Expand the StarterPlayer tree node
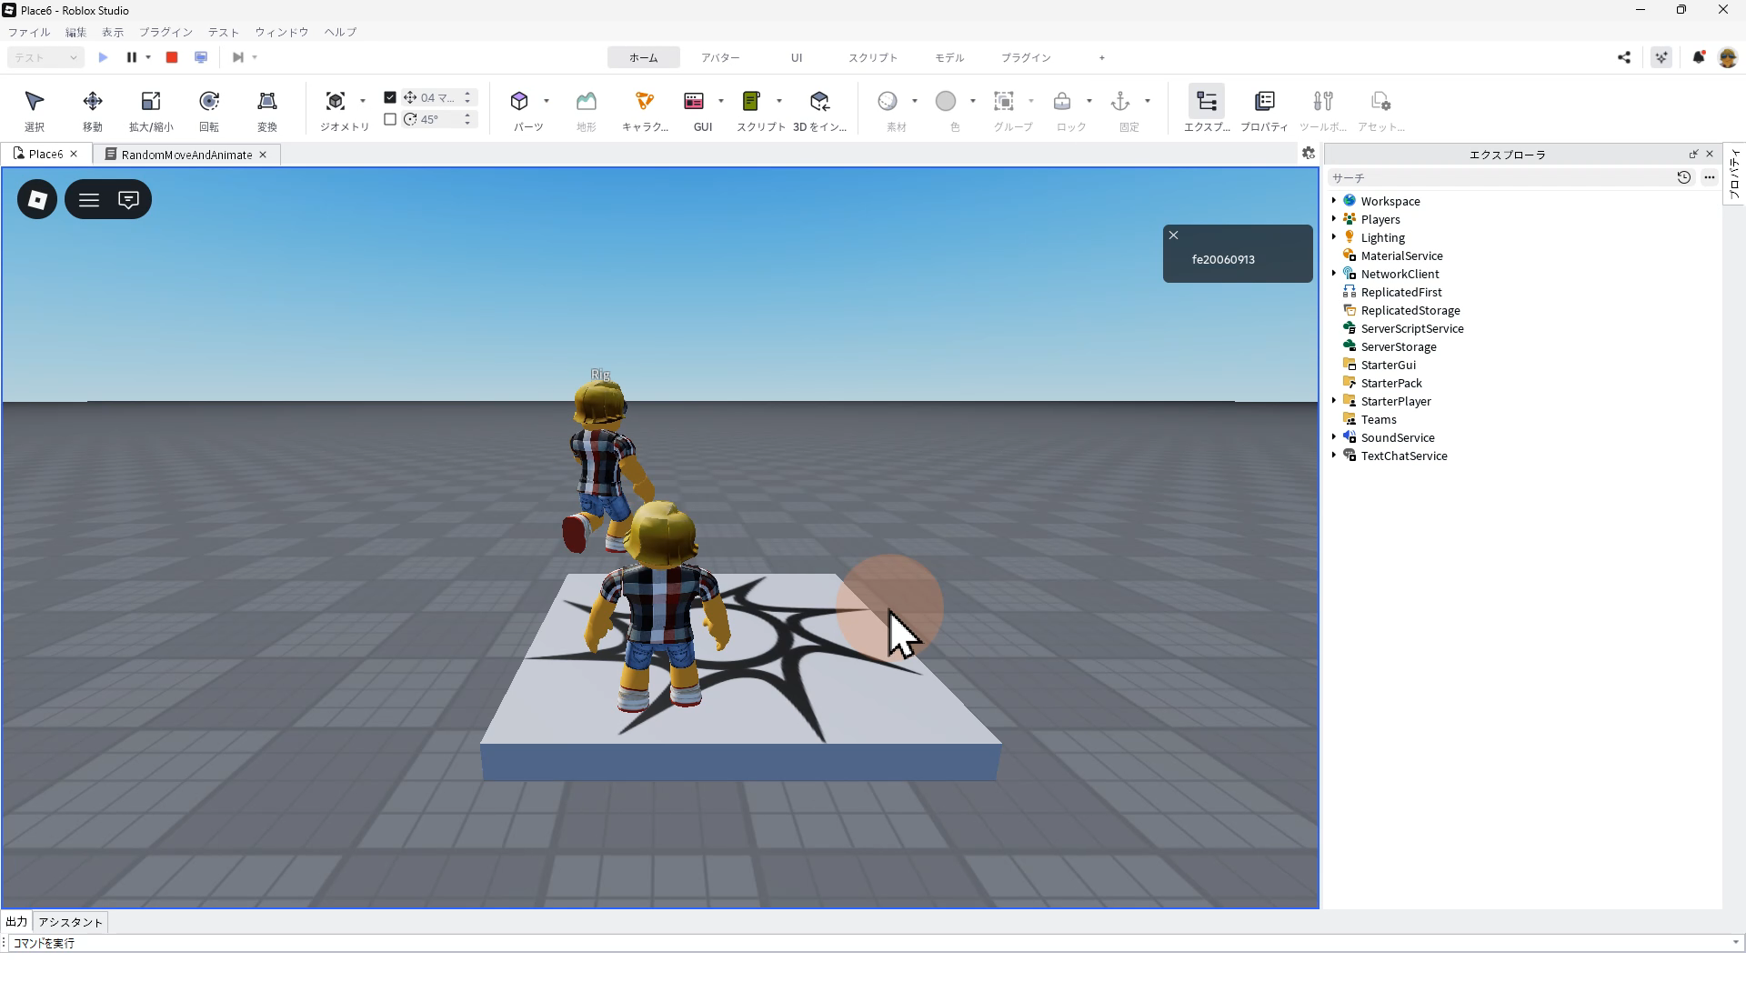The image size is (1746, 982). (x=1334, y=401)
